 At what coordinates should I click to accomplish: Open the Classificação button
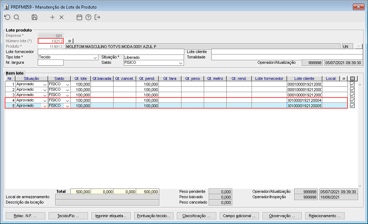199,216
